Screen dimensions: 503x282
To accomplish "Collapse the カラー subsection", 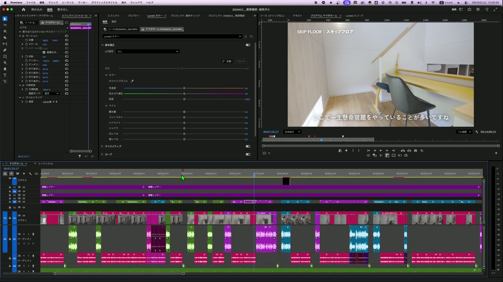I will (x=106, y=75).
